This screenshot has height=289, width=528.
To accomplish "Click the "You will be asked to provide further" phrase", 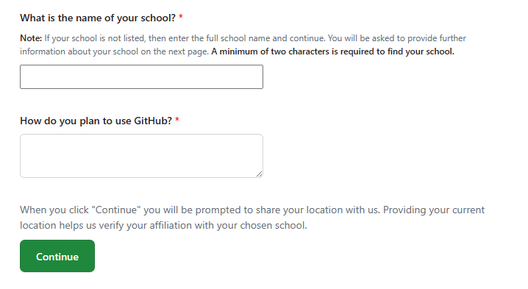I will (x=397, y=38).
